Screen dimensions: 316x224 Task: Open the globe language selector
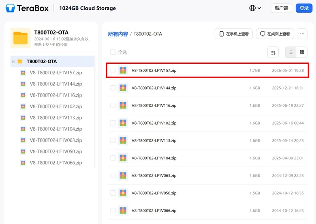click(x=255, y=8)
